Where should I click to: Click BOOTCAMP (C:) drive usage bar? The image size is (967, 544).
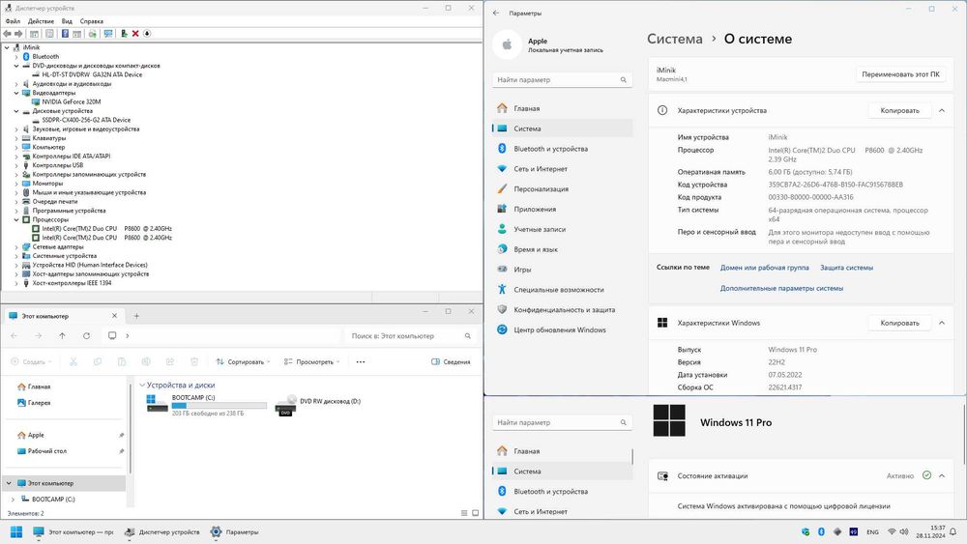pos(219,406)
